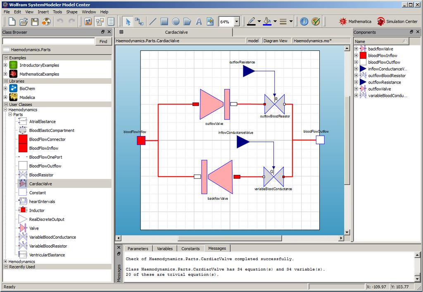
Task: Open the line color dropdown arrow
Action: (259, 22)
